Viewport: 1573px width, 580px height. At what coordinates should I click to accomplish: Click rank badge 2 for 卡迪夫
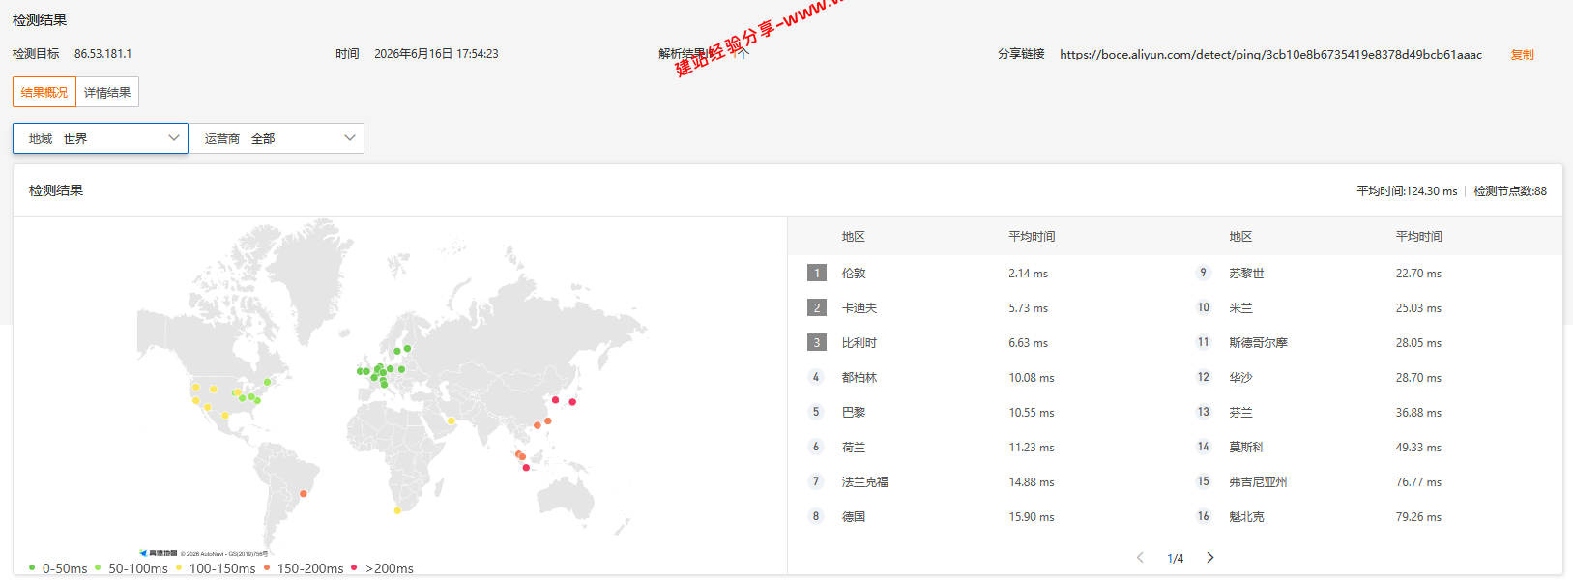coord(817,307)
